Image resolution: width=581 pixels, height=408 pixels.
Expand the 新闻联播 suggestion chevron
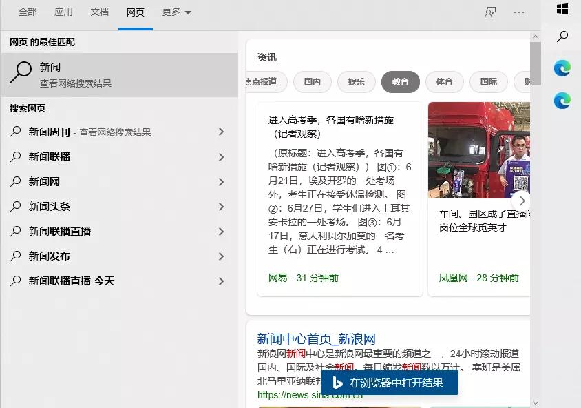221,157
